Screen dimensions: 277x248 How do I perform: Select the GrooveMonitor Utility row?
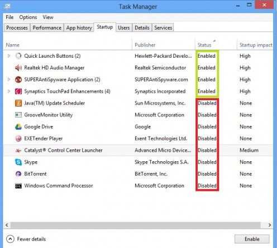click(138, 115)
